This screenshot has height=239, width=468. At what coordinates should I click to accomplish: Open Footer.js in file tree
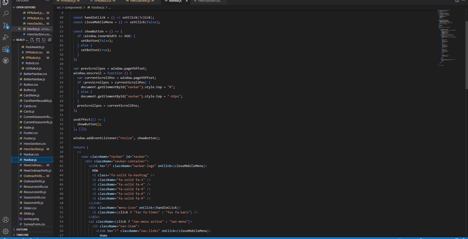click(32, 138)
